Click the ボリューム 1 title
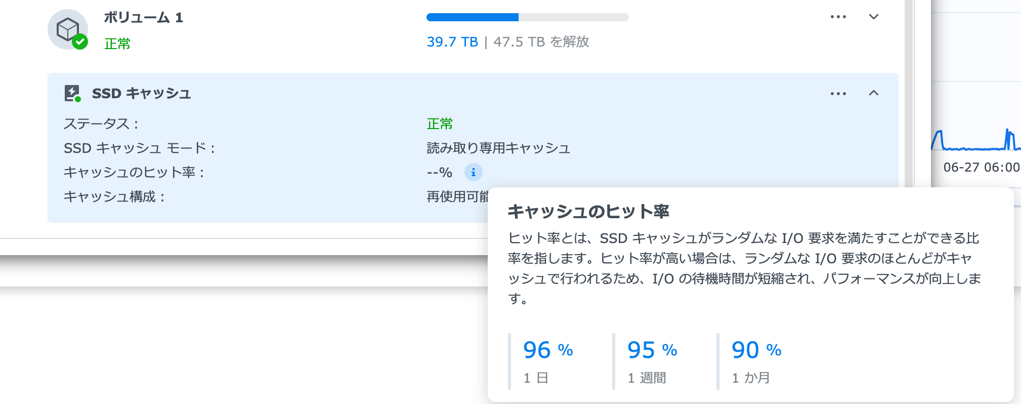This screenshot has width=1021, height=404. click(143, 18)
